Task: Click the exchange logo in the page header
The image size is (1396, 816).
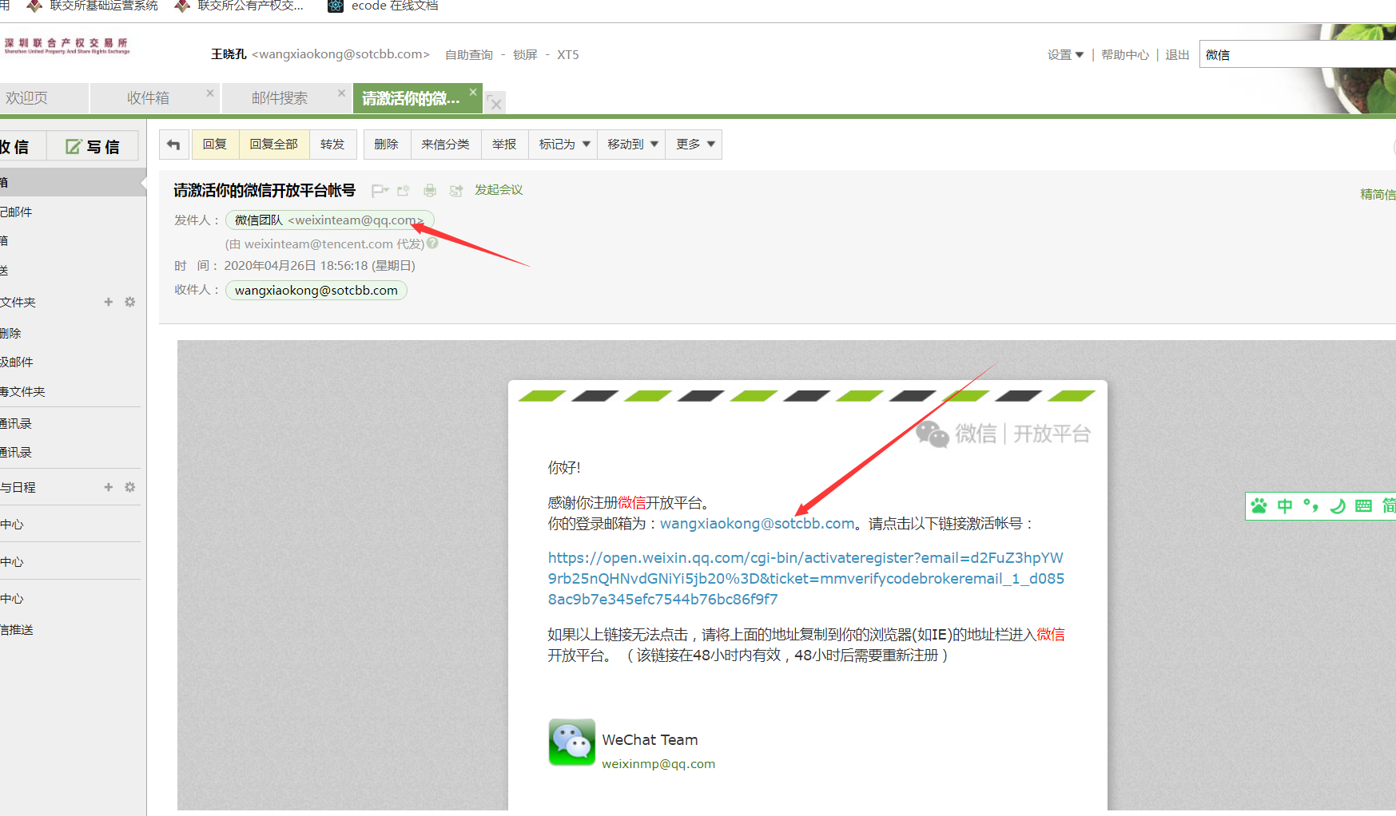Action: (66, 46)
